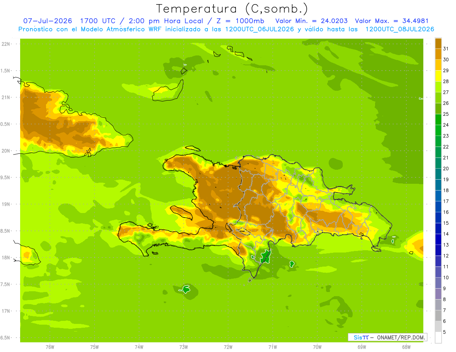Click the legend value '24'
This screenshot has width=456, height=352.
(x=446, y=125)
